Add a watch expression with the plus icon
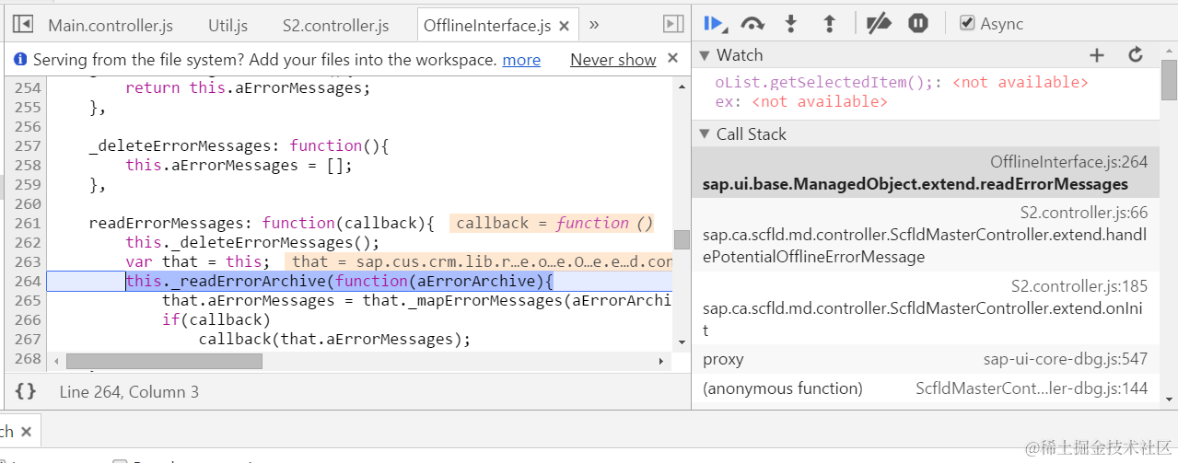This screenshot has height=463, width=1178. click(x=1096, y=55)
